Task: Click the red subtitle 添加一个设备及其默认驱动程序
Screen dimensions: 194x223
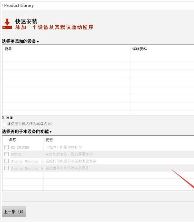Action: [54, 27]
